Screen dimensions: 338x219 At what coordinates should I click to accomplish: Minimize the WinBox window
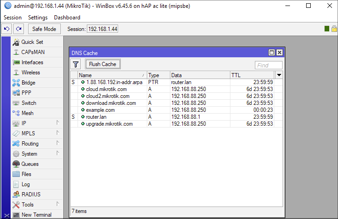(x=288, y=6)
